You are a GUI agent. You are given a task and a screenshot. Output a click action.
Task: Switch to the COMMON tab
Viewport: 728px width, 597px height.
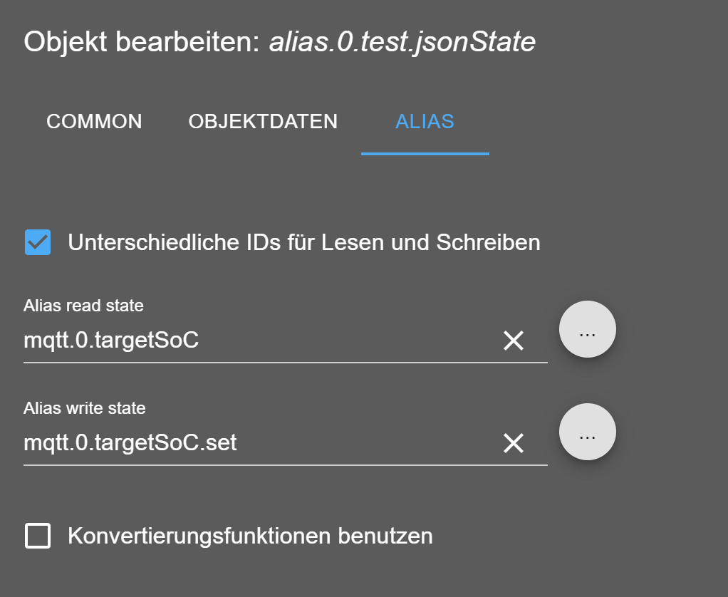[94, 122]
